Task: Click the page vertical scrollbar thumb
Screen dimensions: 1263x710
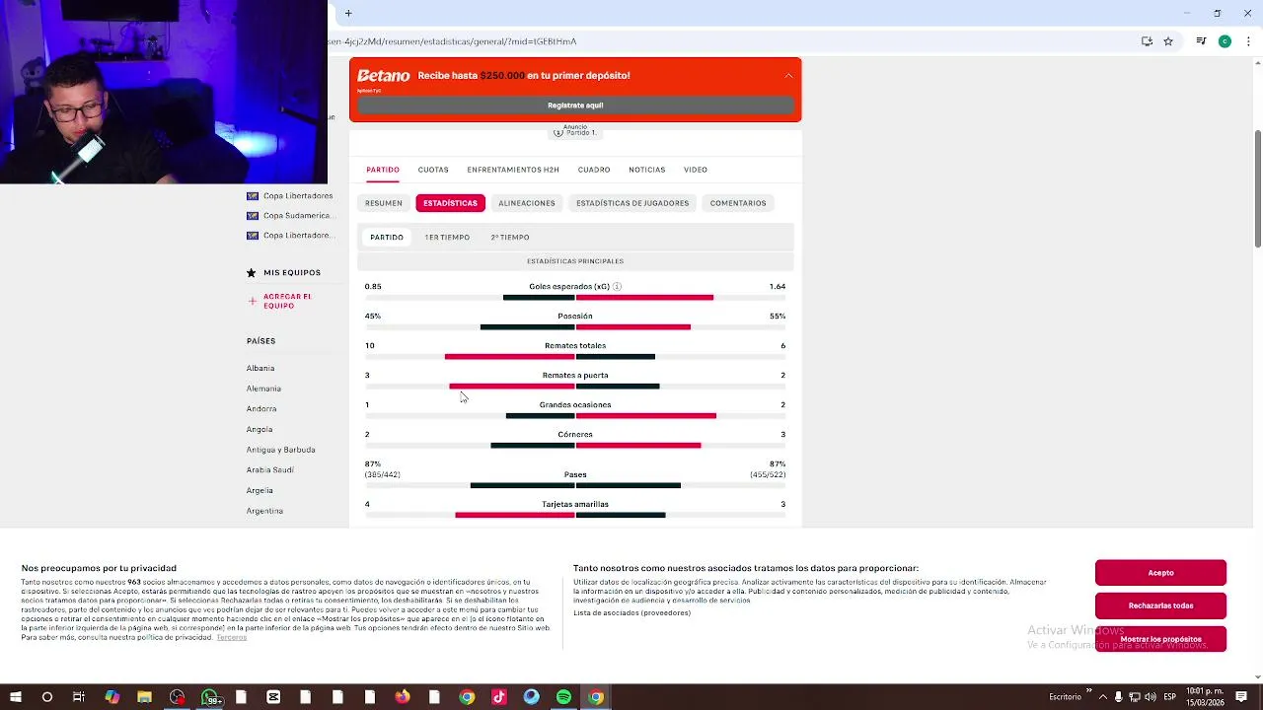Action: coord(1257,187)
